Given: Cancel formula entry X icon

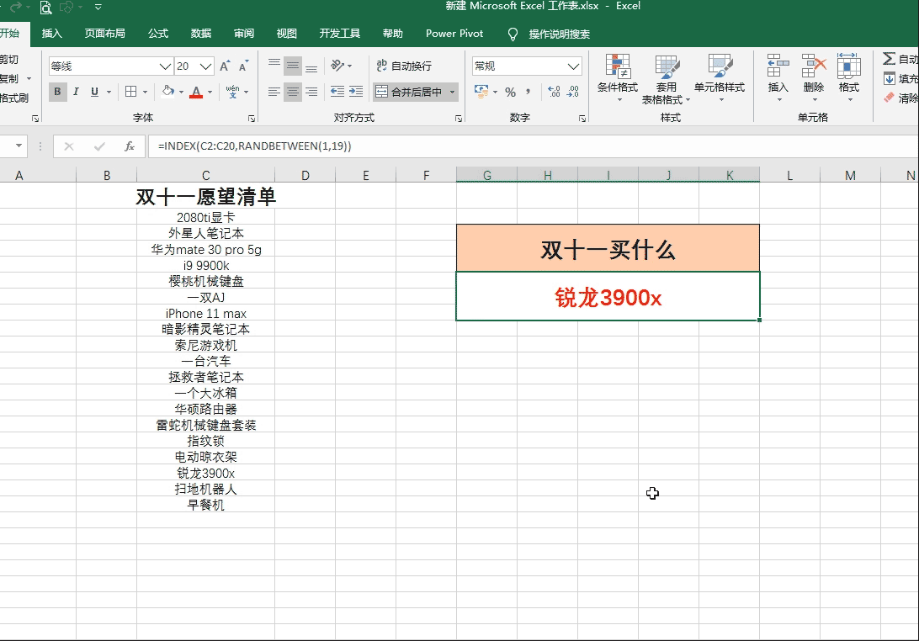Looking at the screenshot, I should coord(68,146).
